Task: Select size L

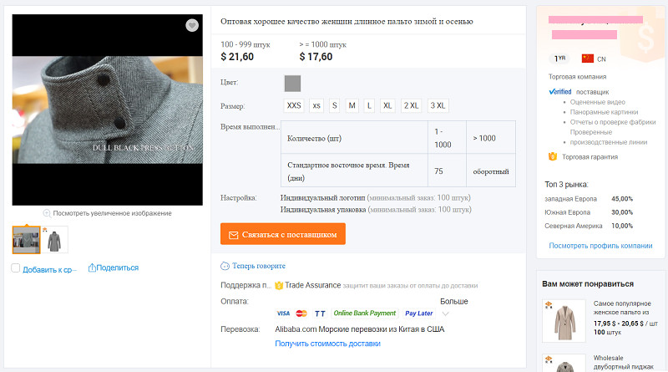Action: pyautogui.click(x=369, y=105)
